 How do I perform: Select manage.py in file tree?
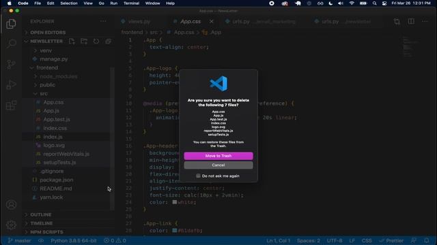pos(53,59)
